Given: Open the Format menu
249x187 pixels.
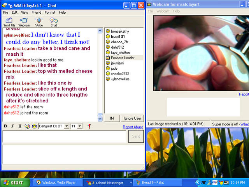Looking at the screenshot, I should point(50,12).
